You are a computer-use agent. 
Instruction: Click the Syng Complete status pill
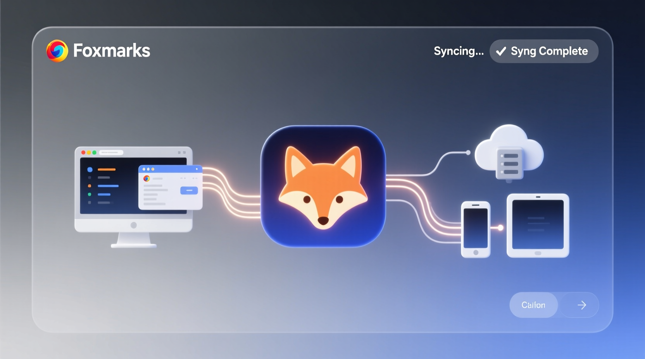click(x=544, y=51)
